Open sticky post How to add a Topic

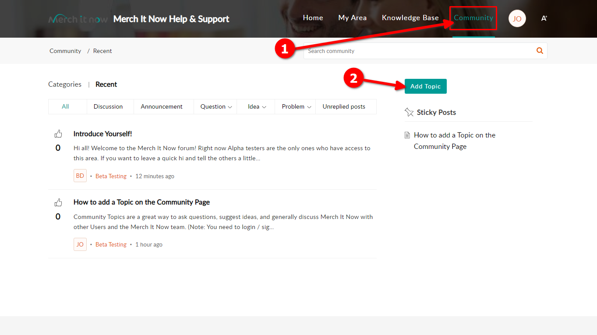coord(455,141)
